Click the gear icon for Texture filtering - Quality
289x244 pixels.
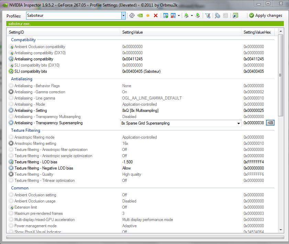tap(11, 174)
